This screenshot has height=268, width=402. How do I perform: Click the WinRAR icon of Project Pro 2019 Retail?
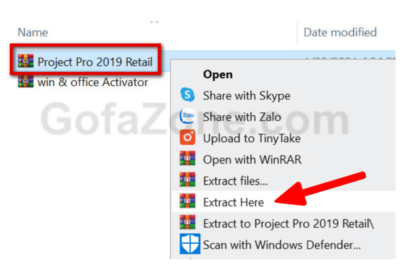tap(25, 61)
